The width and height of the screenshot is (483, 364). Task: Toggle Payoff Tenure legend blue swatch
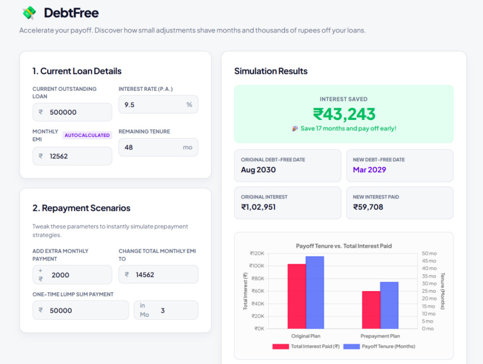[351, 347]
